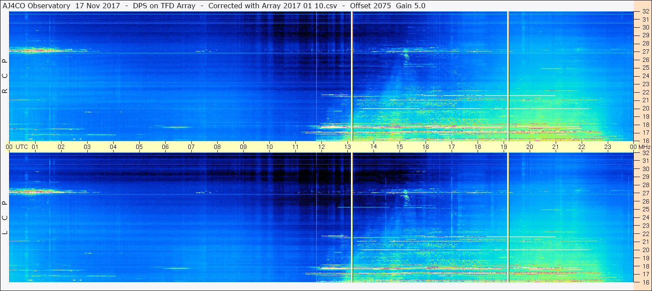This screenshot has height=291, width=652.
Task: Click the 03 hour label on the UTC axis
Action: [87, 147]
